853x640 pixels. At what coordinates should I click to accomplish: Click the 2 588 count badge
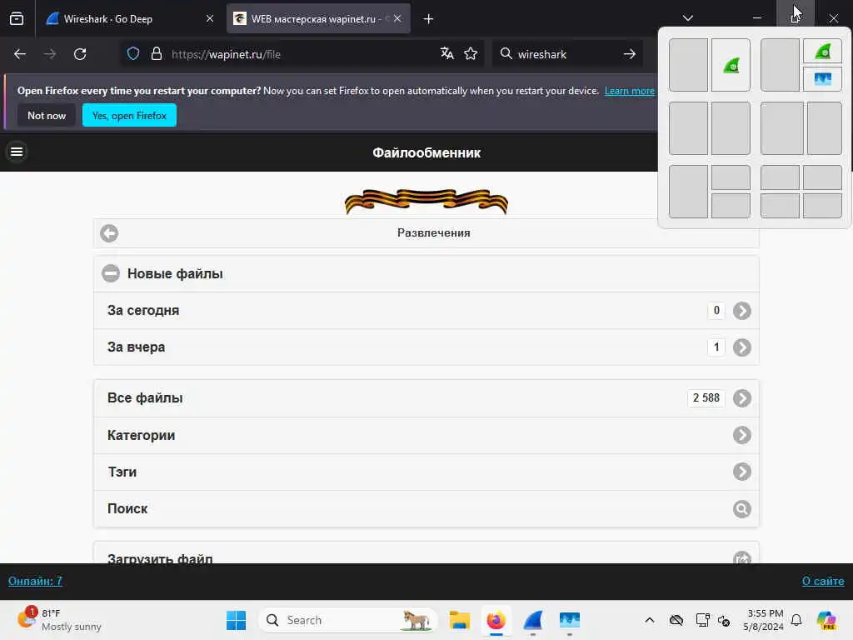706,397
